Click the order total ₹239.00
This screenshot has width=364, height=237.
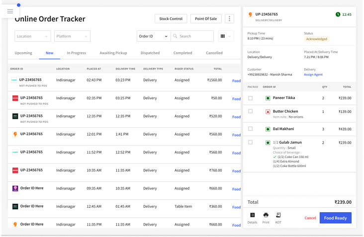point(343,202)
